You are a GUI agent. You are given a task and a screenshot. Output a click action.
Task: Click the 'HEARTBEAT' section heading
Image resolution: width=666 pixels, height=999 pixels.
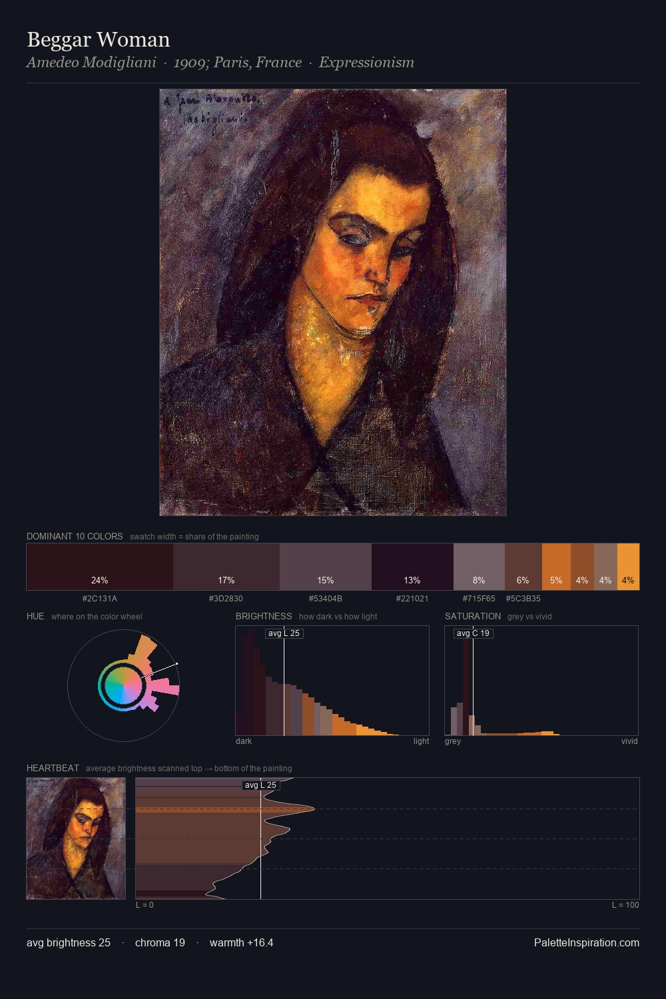(53, 769)
